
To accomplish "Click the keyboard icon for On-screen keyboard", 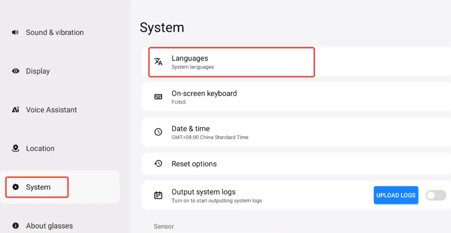I will point(159,97).
